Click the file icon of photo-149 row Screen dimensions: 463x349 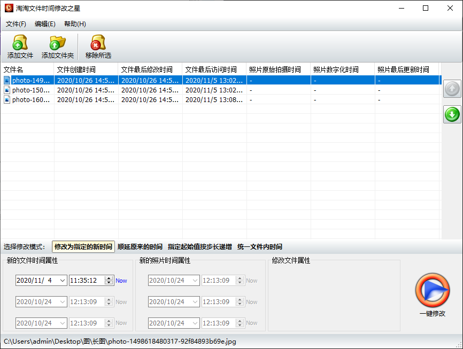[7, 80]
